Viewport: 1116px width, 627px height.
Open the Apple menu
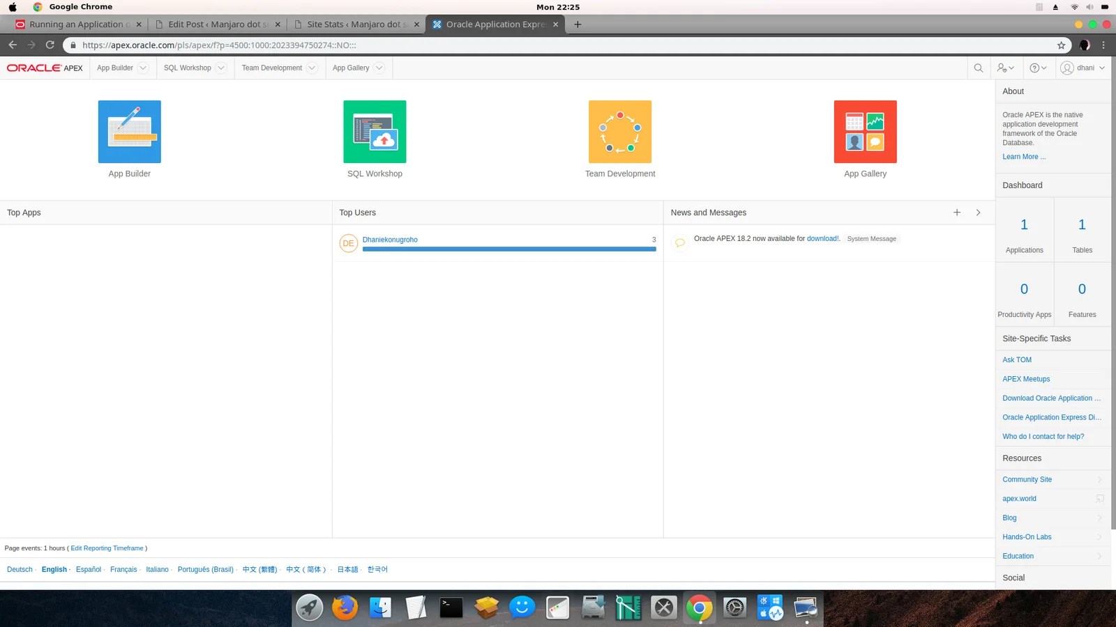click(13, 7)
